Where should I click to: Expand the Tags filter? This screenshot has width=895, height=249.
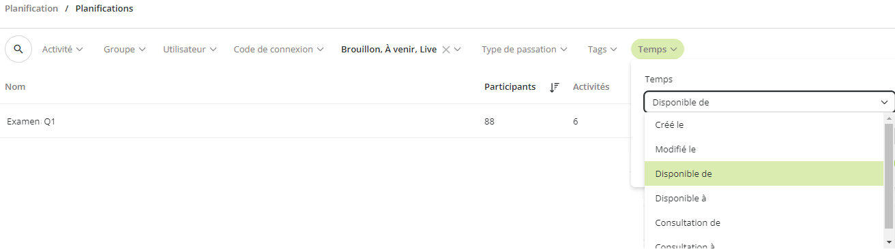[x=602, y=50]
